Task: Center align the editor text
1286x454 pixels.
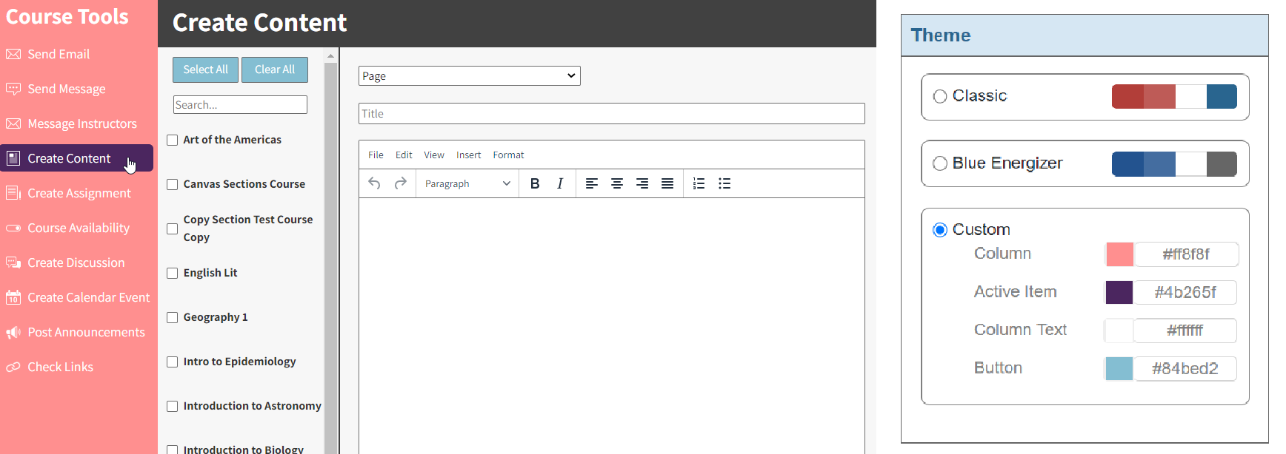Action: [x=616, y=183]
